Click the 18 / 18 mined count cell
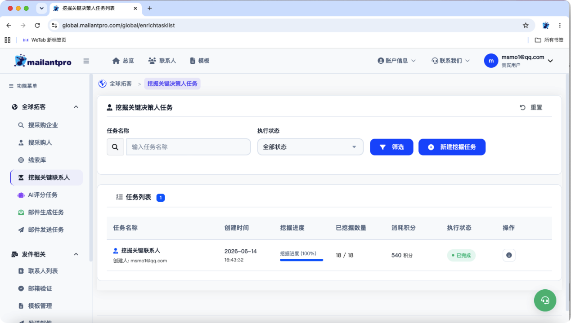571x323 pixels. (345, 255)
